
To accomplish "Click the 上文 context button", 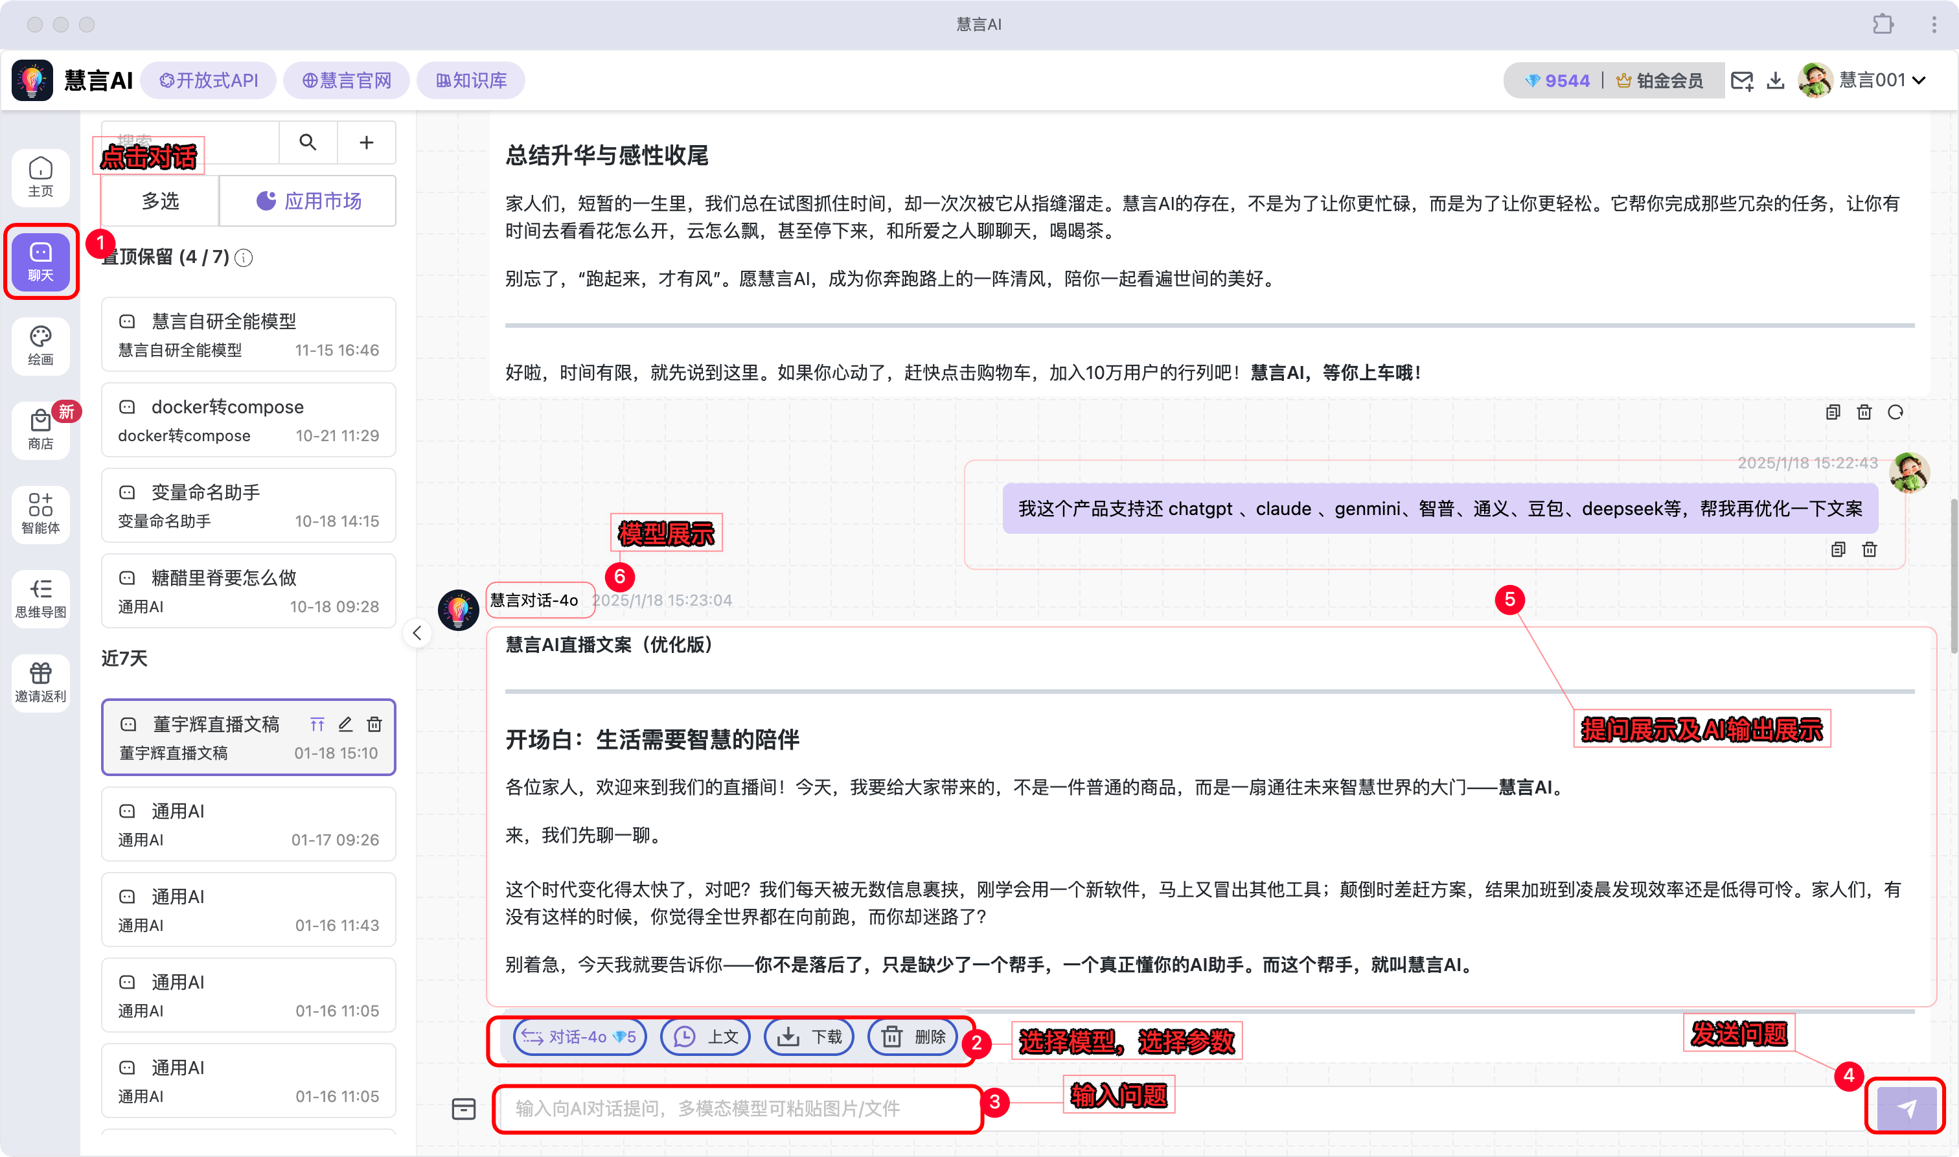I will click(x=705, y=1036).
